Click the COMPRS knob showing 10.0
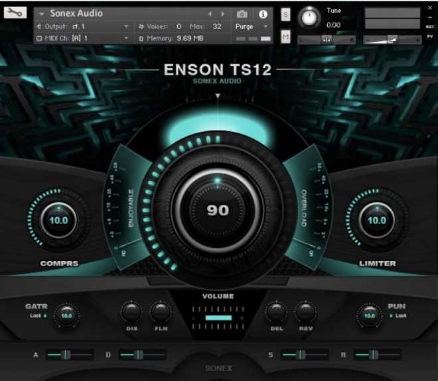 (59, 220)
